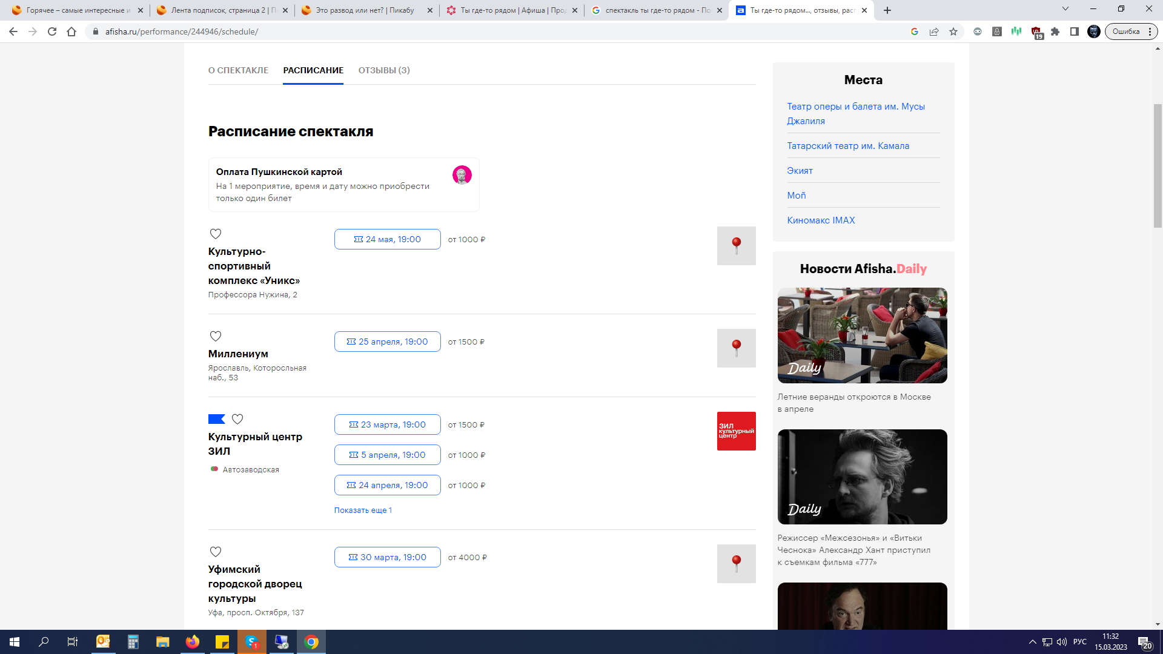Switch to the О СПЕКТАКЛЕ tab

(x=238, y=70)
